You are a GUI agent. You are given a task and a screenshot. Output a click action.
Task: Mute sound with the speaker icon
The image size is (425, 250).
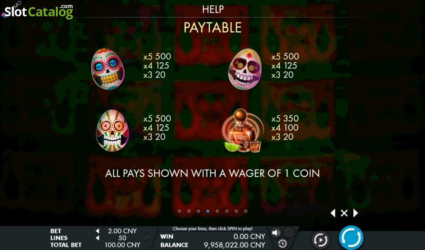pos(276,233)
